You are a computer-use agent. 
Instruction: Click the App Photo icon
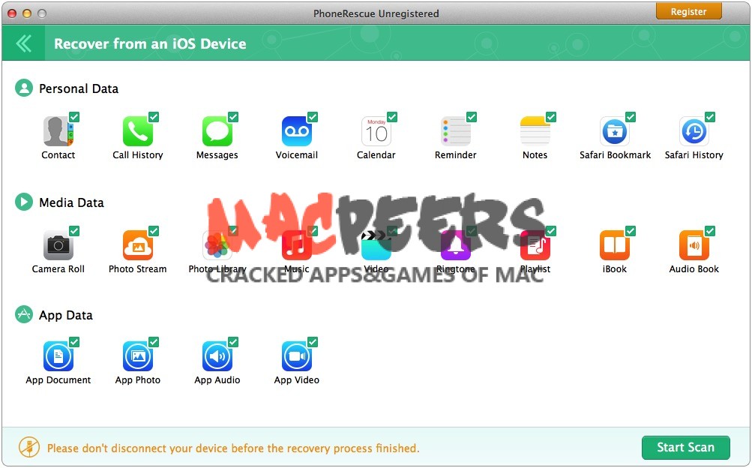point(138,356)
